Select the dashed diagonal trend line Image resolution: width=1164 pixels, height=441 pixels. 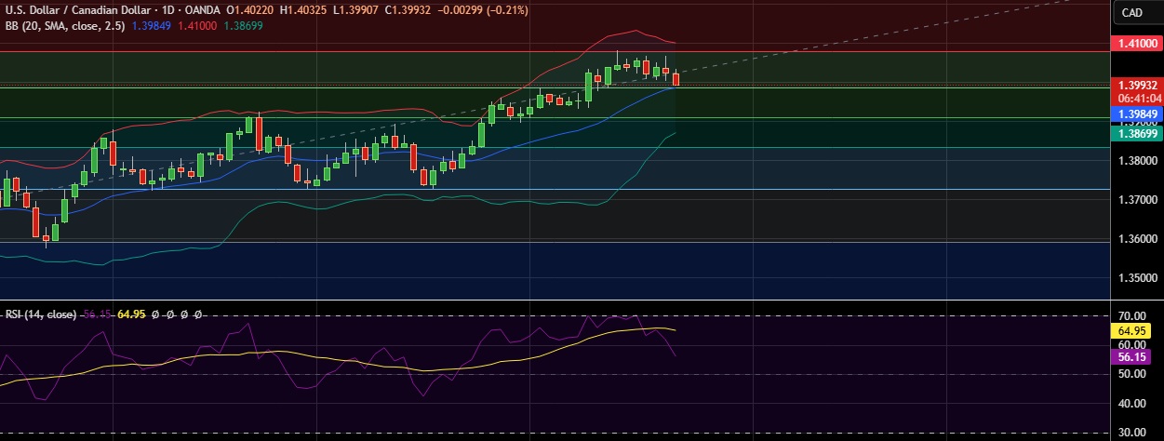tap(837, 40)
